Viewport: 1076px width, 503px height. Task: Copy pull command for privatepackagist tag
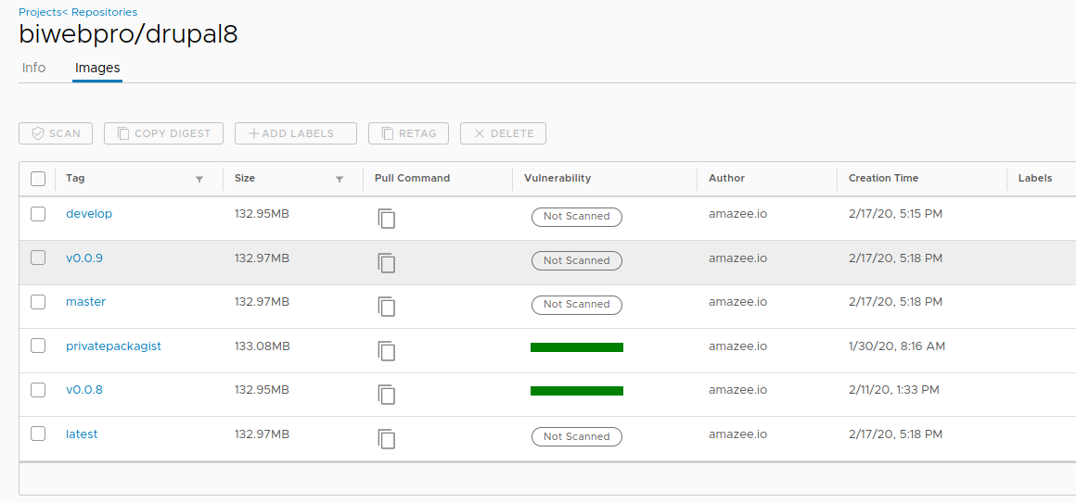(x=386, y=350)
